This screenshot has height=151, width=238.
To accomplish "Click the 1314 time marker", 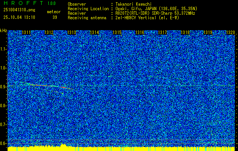I will [x=95, y=32].
